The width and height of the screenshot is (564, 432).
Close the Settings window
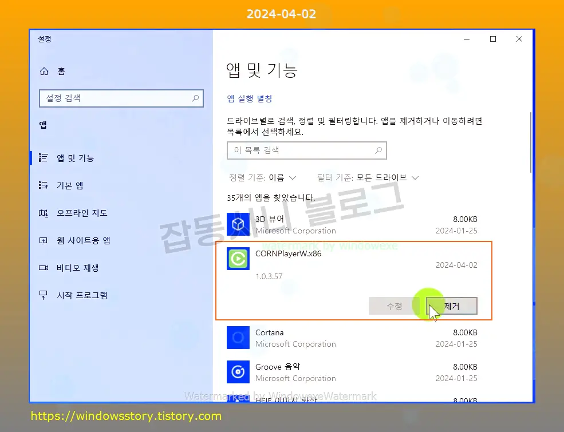point(519,39)
